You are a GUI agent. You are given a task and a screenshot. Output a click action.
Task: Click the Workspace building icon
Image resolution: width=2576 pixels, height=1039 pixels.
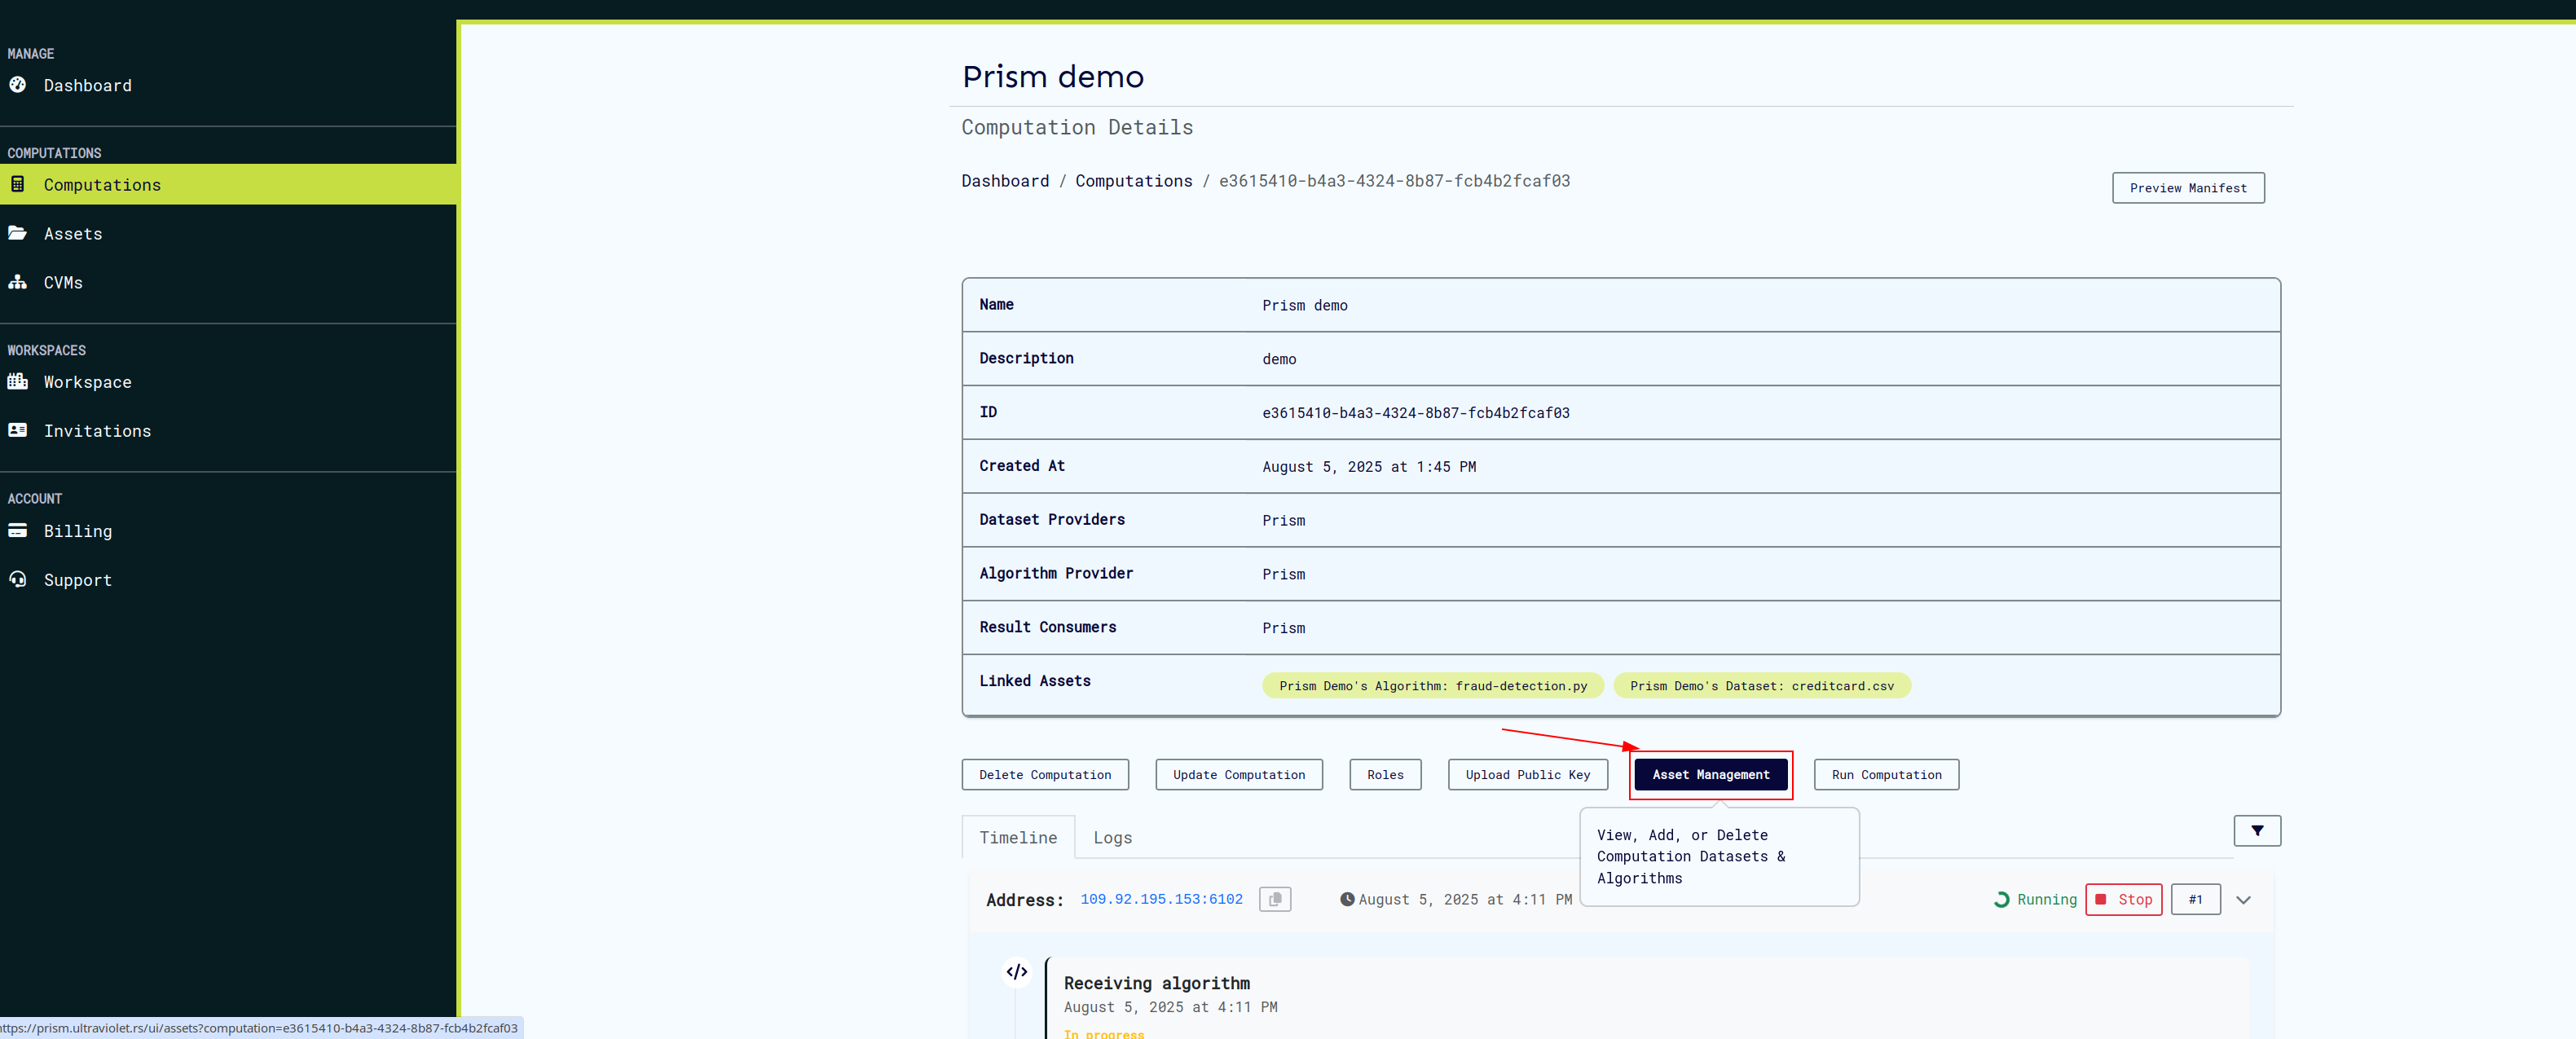pos(18,381)
